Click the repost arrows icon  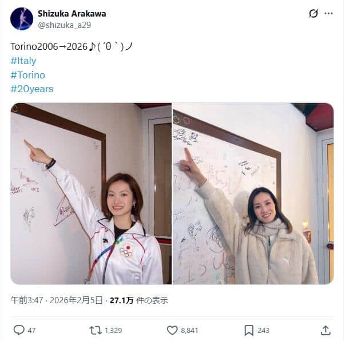pos(96,330)
